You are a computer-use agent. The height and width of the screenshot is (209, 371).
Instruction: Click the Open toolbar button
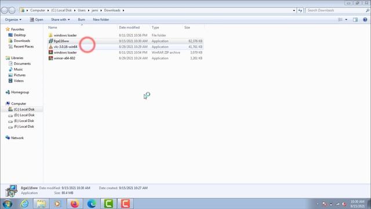[37, 20]
